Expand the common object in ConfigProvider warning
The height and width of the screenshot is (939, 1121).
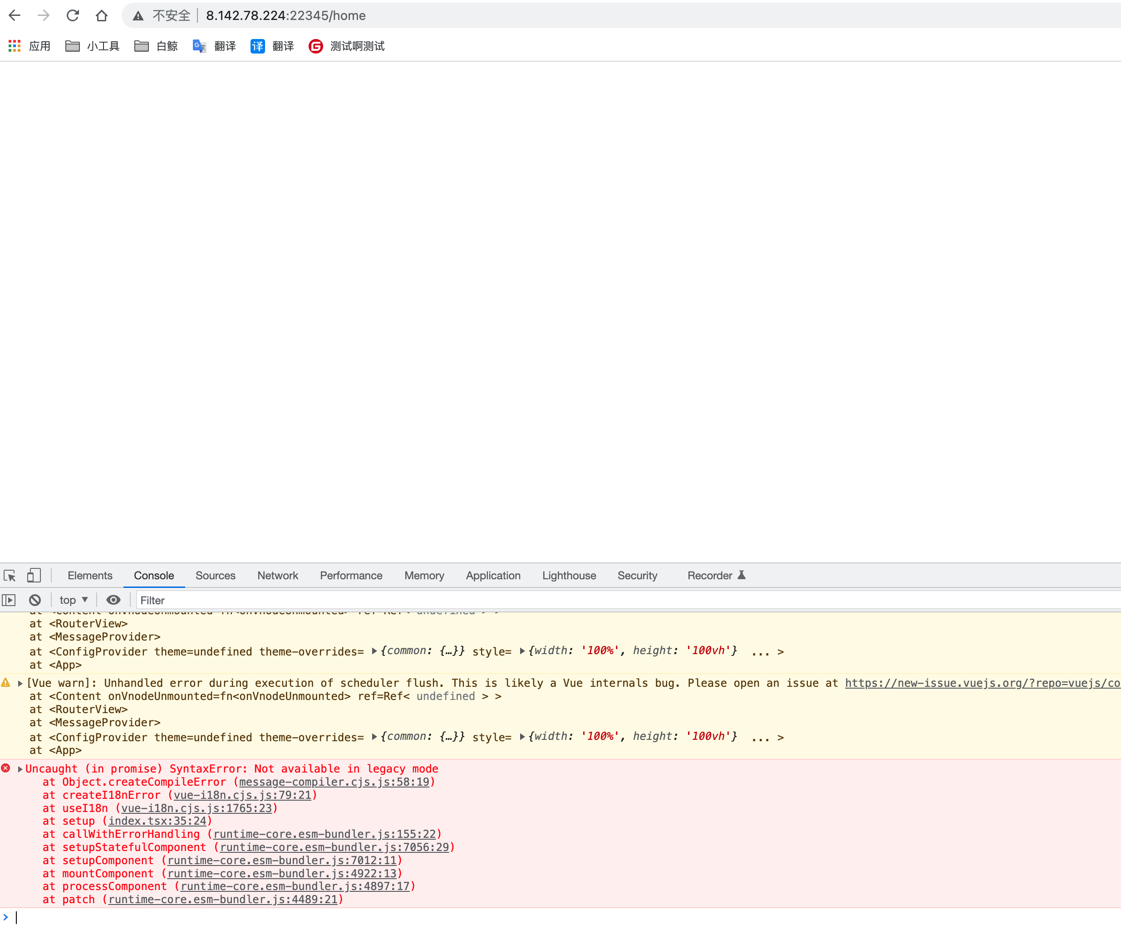375,737
